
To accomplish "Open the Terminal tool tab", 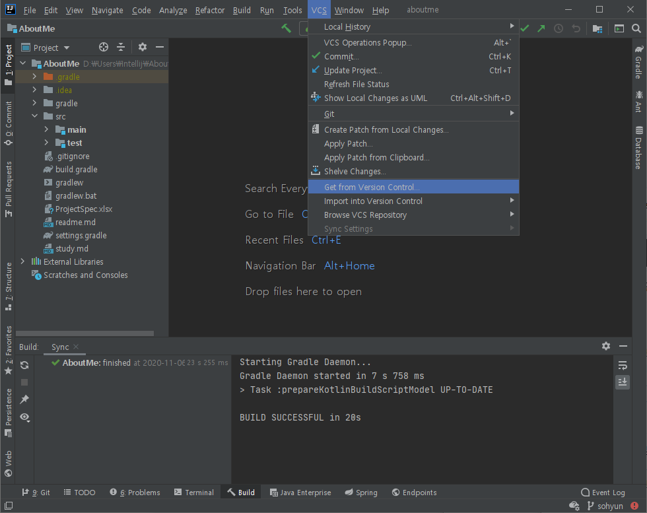I will [x=194, y=493].
